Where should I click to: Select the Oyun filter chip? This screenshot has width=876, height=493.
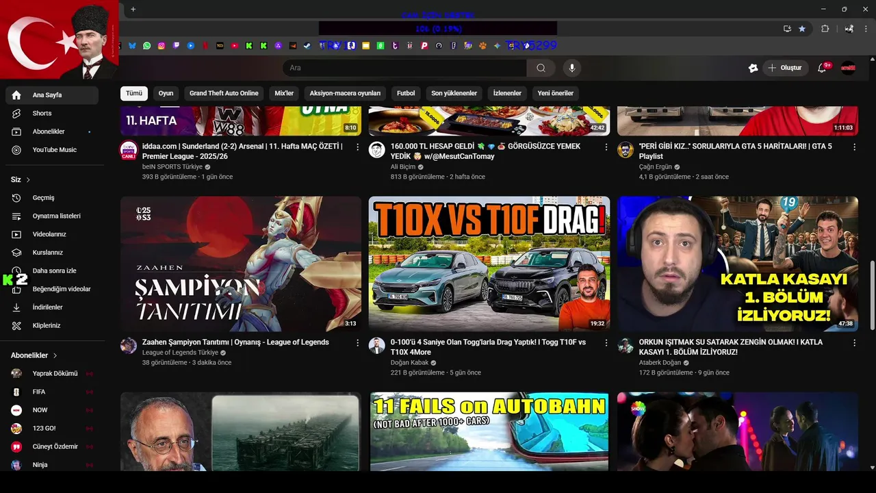click(x=166, y=93)
